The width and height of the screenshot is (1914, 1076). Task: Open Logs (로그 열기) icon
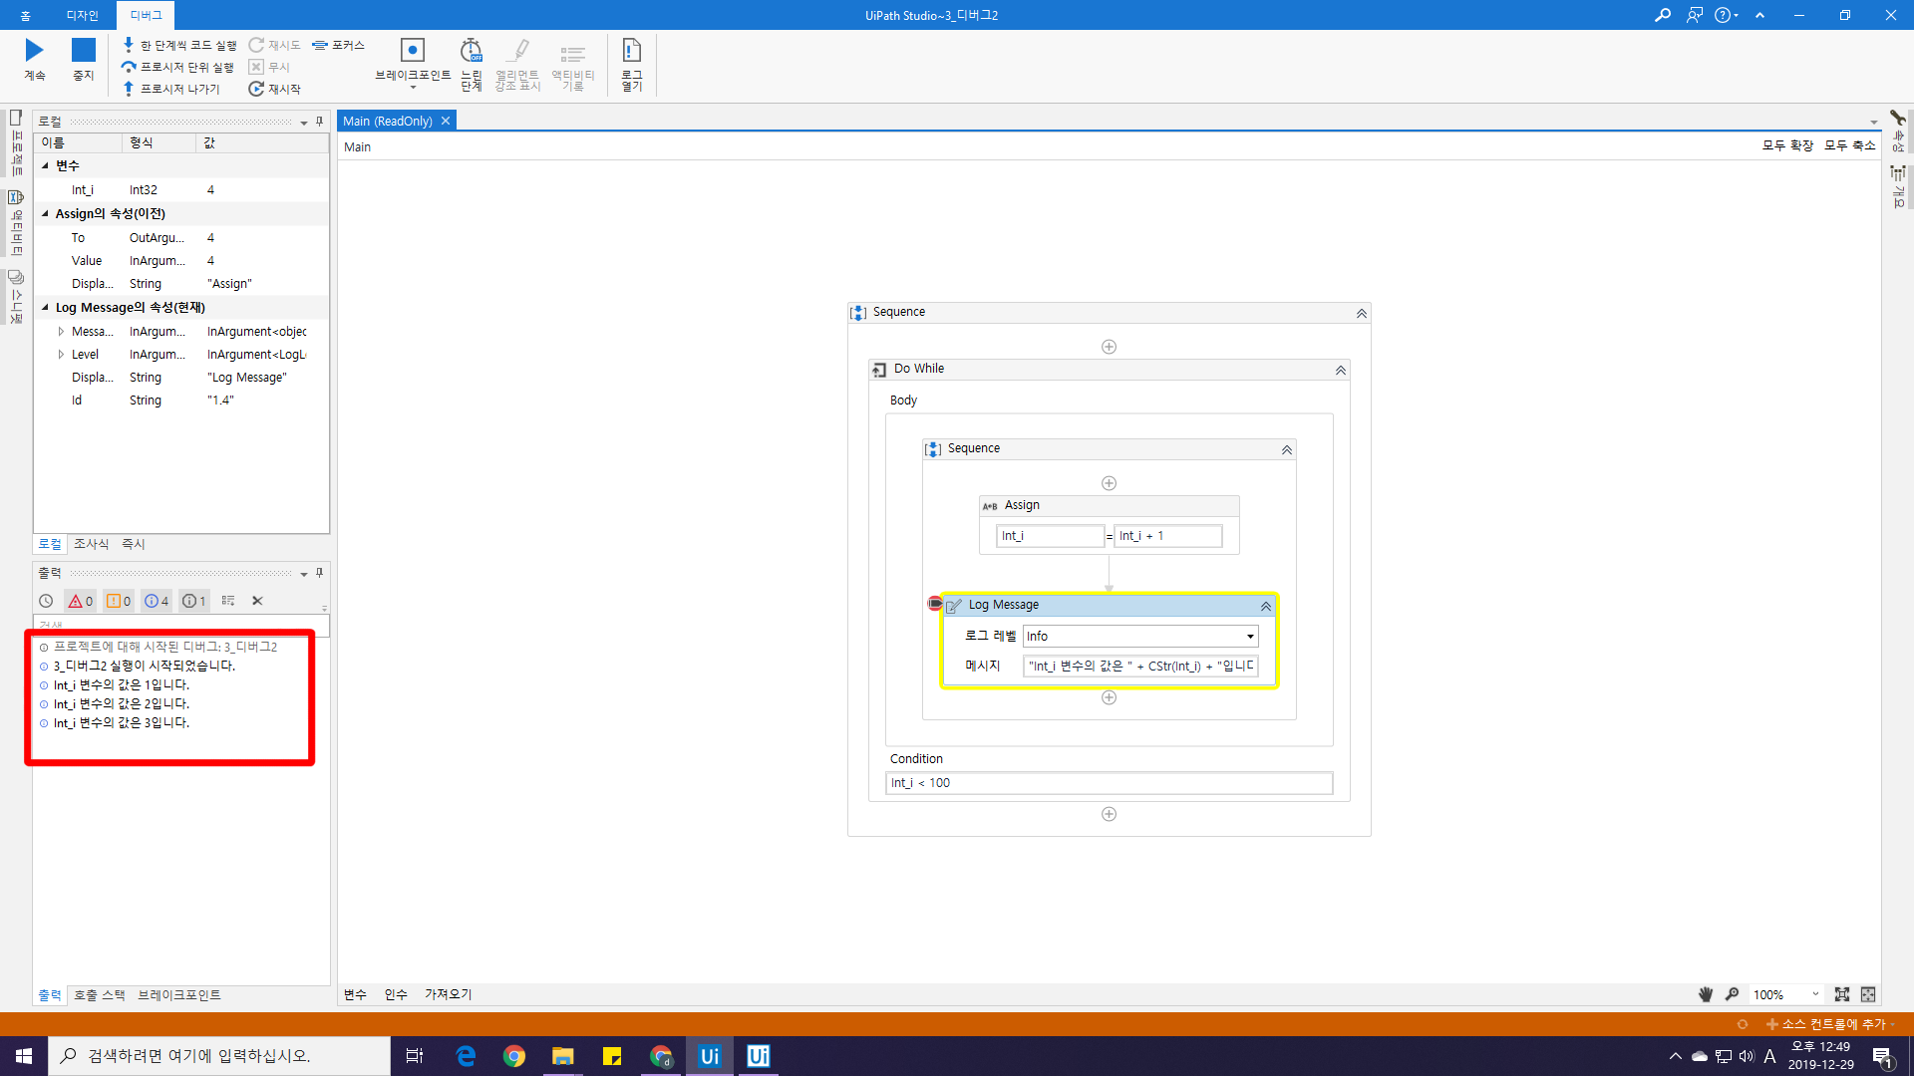631,63
